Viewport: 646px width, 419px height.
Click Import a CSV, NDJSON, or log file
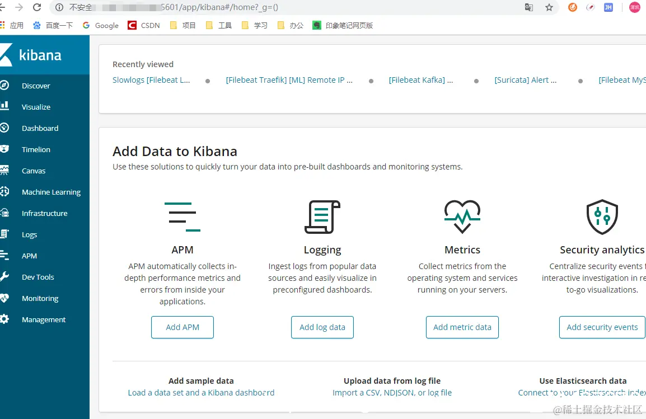click(x=392, y=393)
